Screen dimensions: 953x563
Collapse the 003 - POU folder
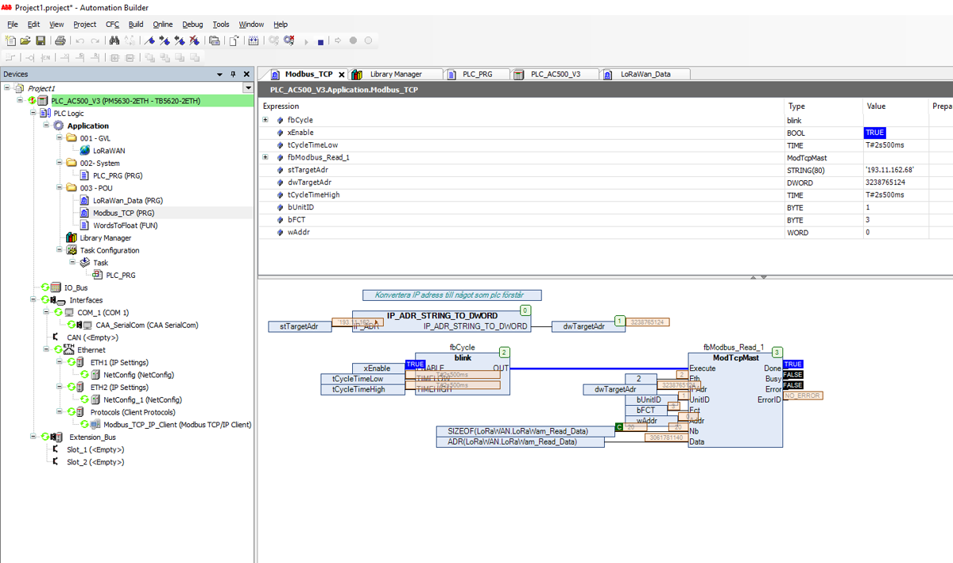point(60,187)
